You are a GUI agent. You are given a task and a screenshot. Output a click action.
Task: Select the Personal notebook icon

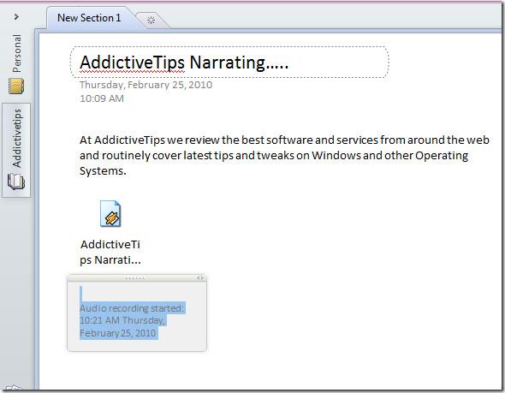pos(16,86)
